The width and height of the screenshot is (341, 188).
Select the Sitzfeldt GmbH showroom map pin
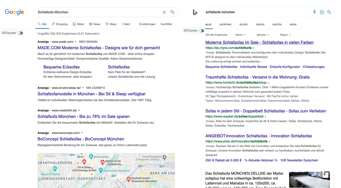tap(128, 179)
